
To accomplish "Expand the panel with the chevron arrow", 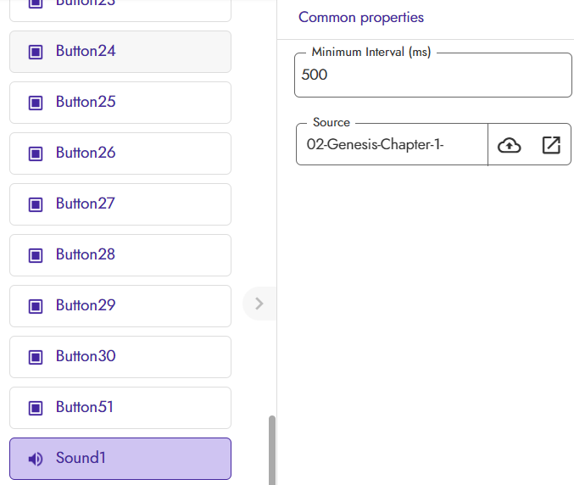I will (x=259, y=304).
